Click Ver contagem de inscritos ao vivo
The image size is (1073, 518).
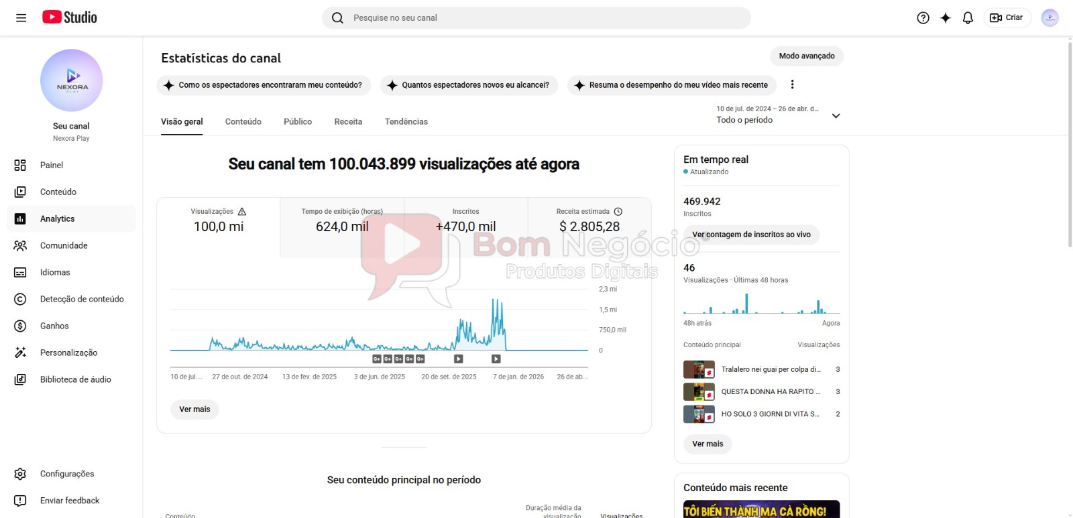point(751,235)
